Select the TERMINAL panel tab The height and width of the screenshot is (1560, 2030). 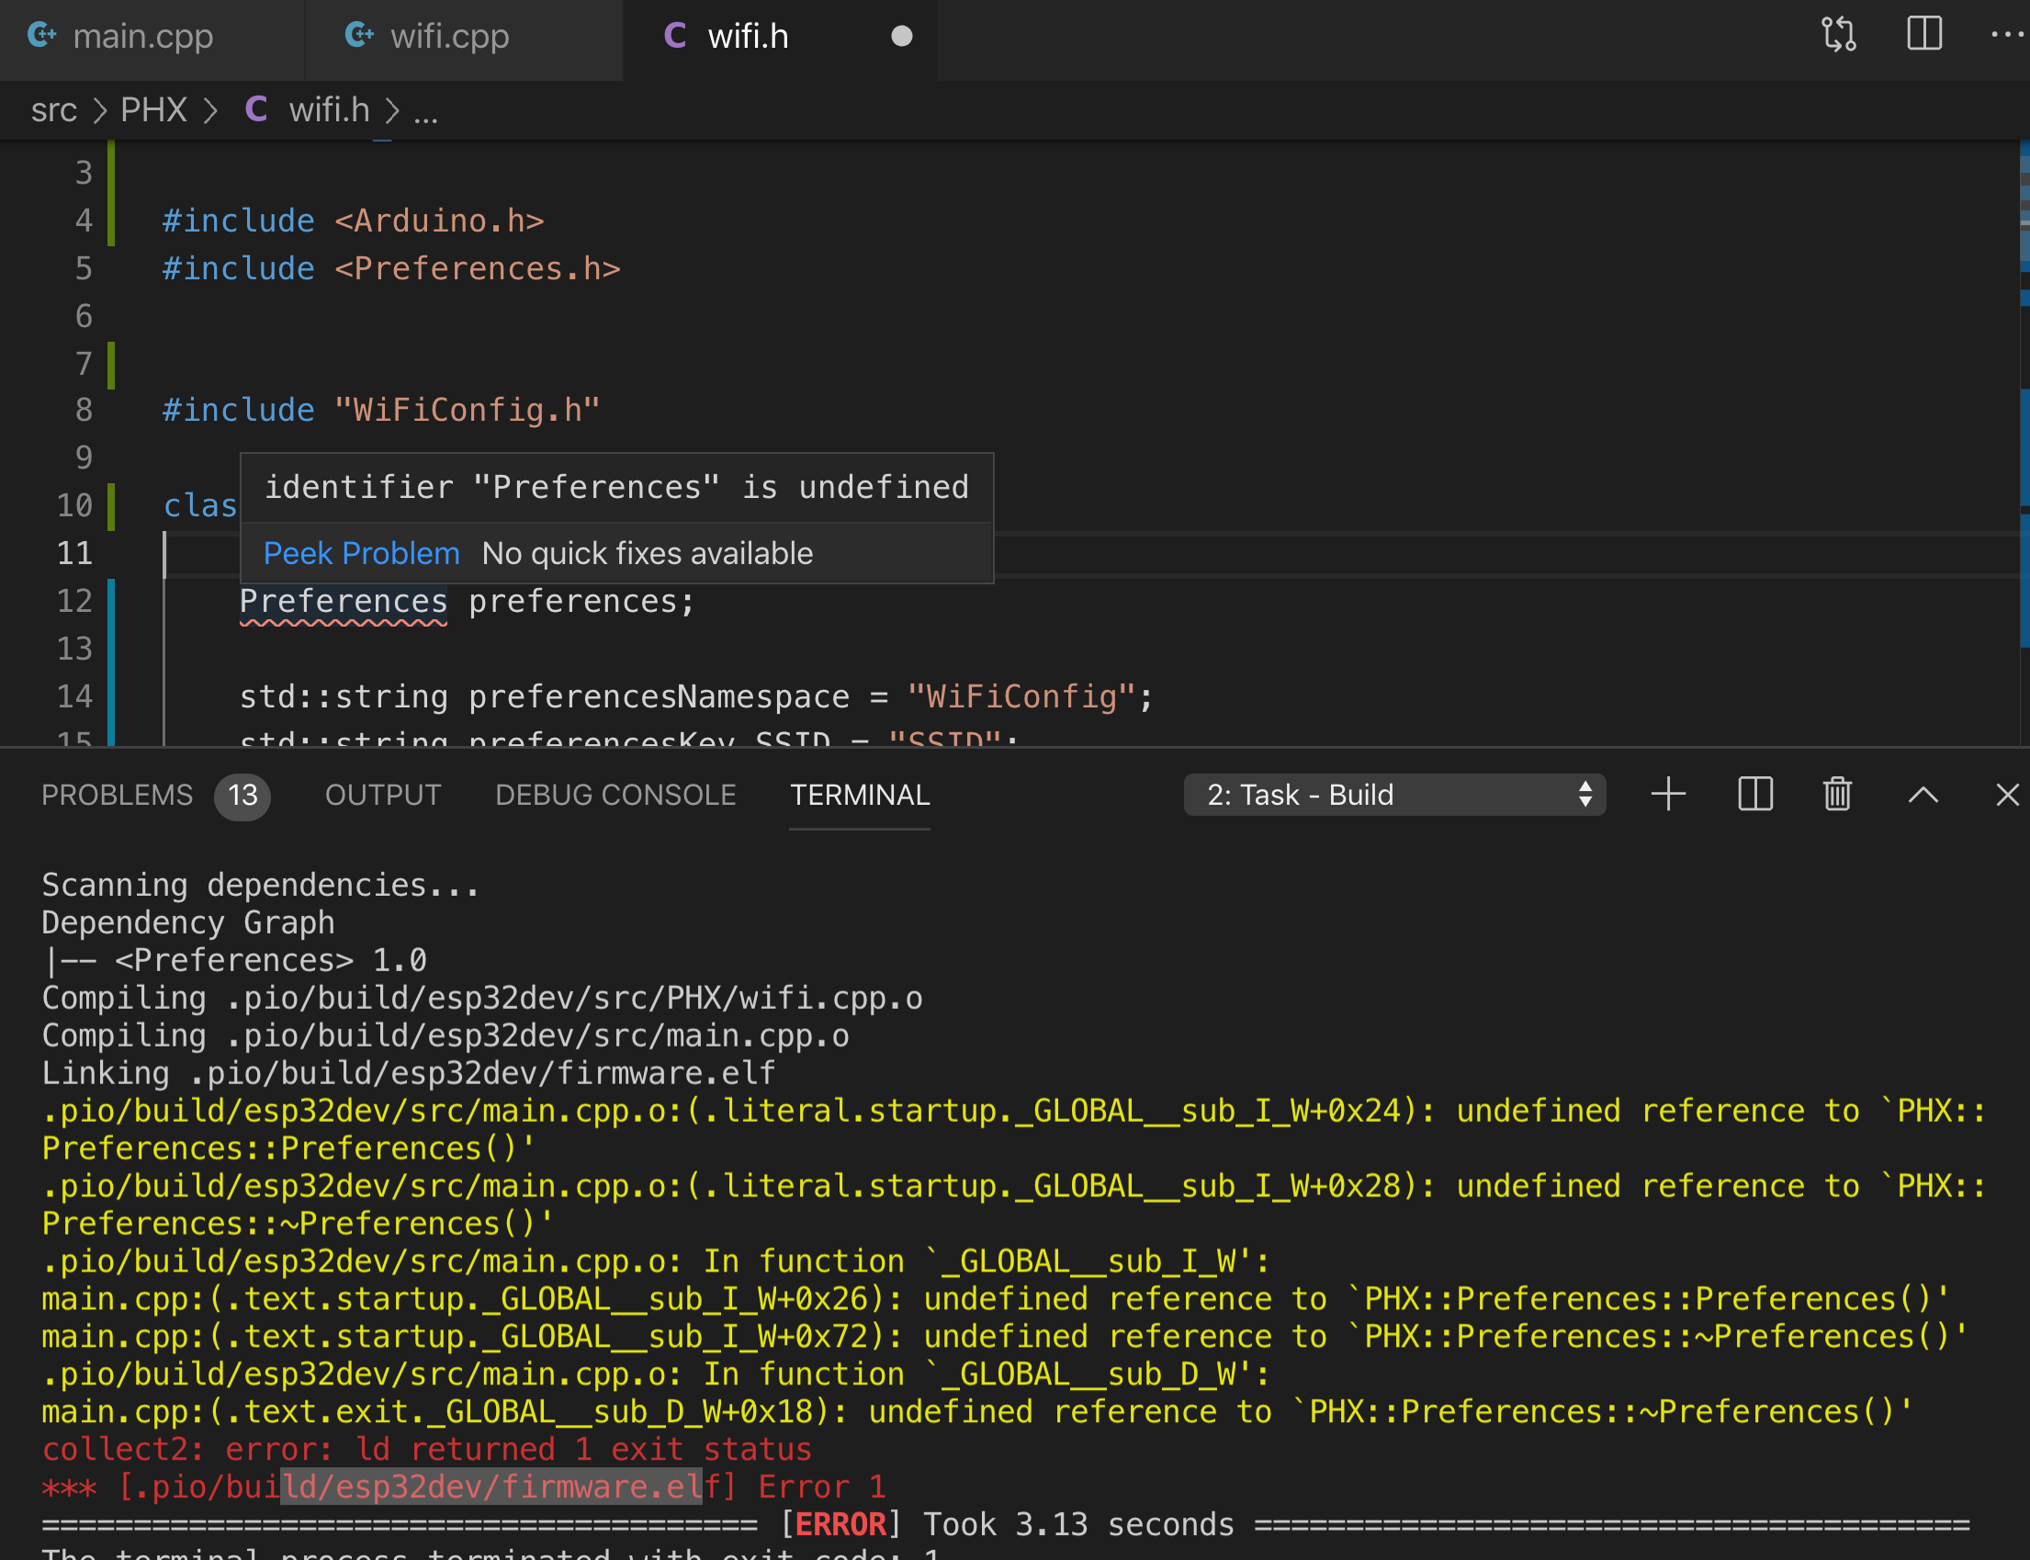coord(860,796)
